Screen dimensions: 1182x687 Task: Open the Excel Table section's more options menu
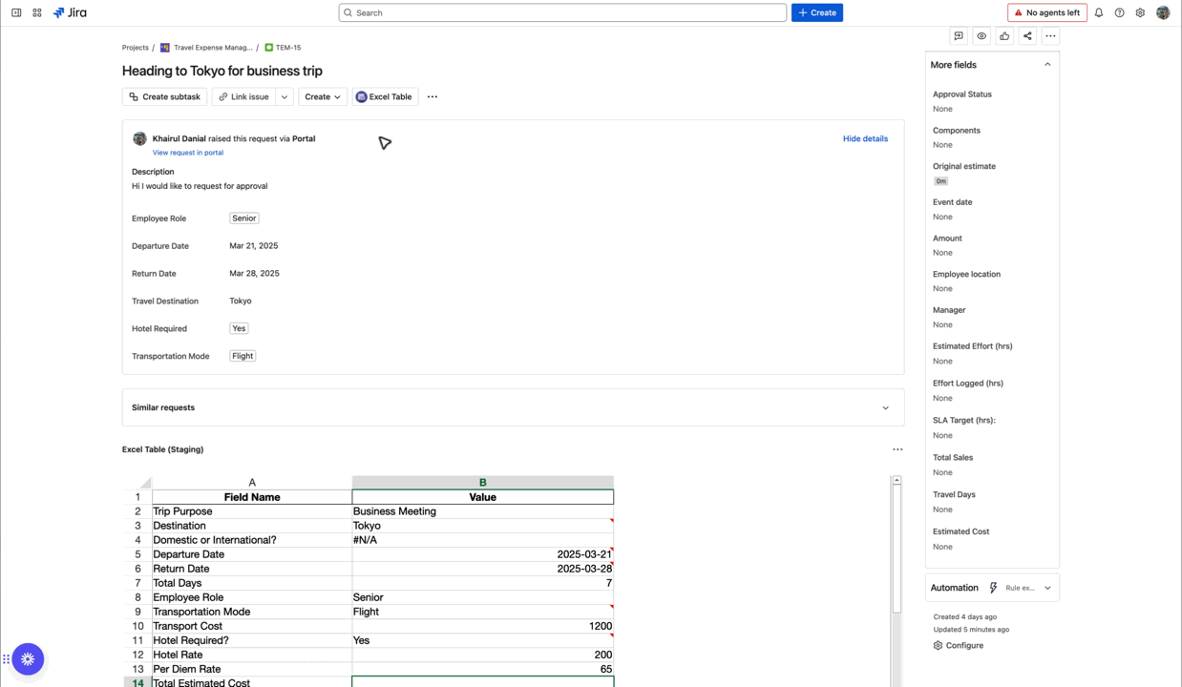pyautogui.click(x=897, y=449)
